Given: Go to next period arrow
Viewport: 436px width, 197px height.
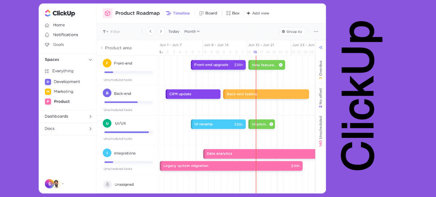Looking at the screenshot, I should (x=161, y=31).
